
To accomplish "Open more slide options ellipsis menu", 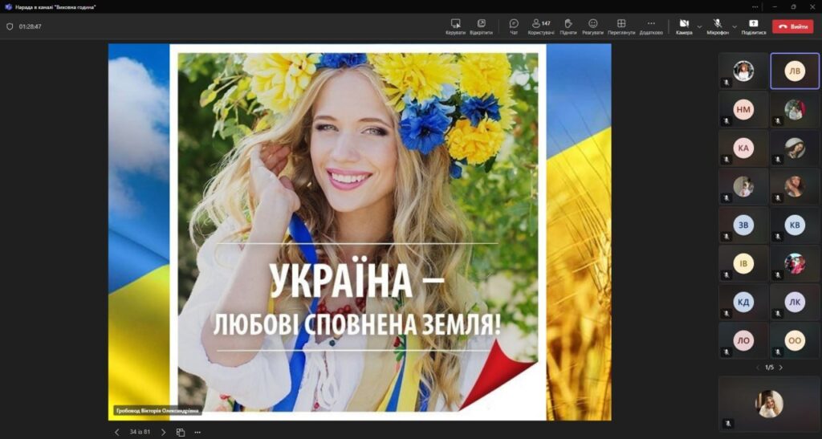I will (x=197, y=432).
